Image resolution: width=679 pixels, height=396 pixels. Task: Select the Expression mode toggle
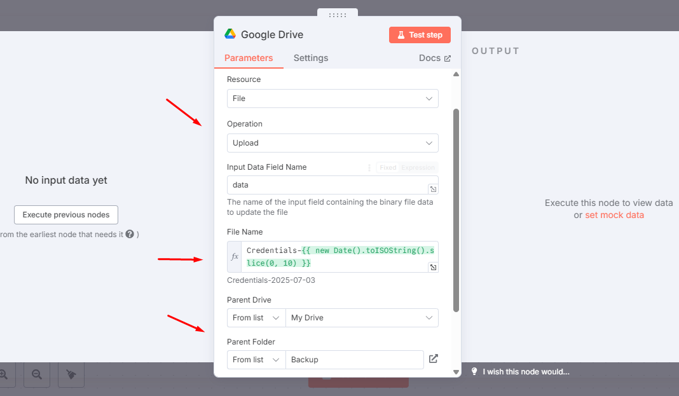point(418,167)
